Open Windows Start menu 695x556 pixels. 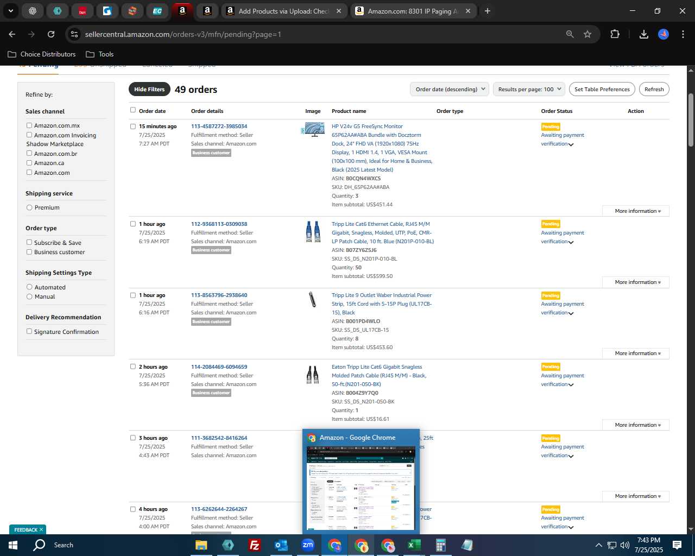click(13, 545)
